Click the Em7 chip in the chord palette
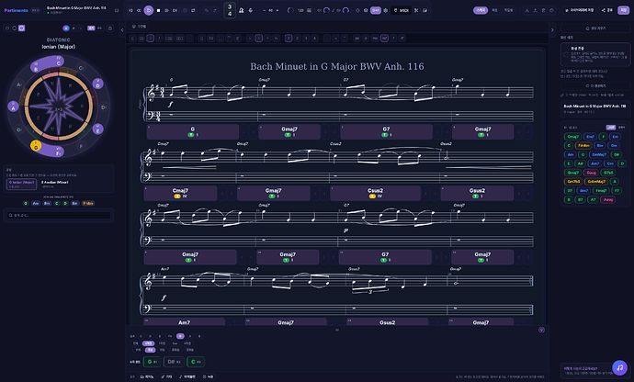Image resolution: width=634 pixels, height=382 pixels. click(590, 137)
